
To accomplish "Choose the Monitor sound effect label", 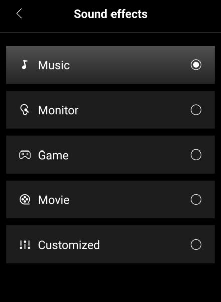I will [58, 110].
